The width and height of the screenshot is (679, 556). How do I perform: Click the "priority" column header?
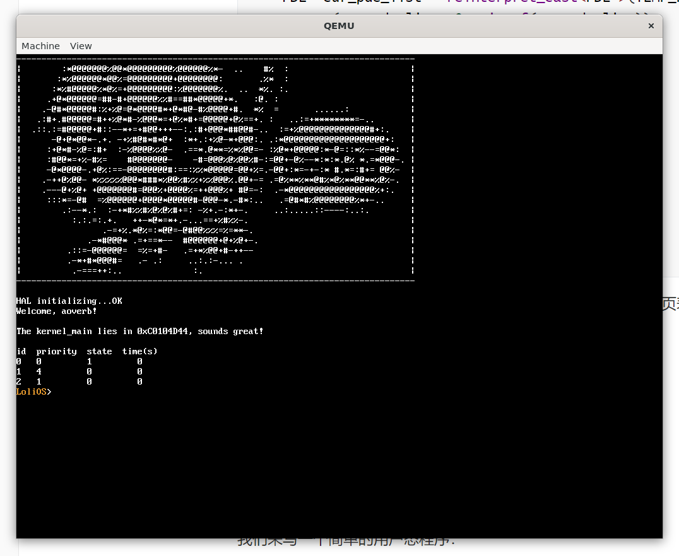click(x=56, y=352)
